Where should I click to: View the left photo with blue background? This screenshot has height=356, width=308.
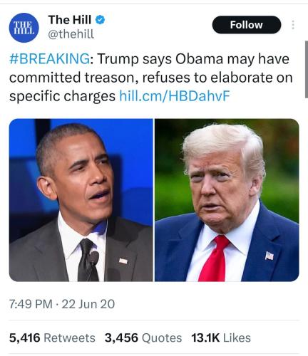[81, 200]
